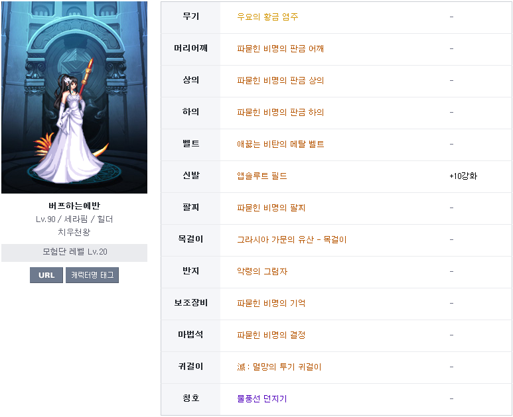This screenshot has height=417, width=513.
Task: Open ring item 악령의 그림자
Action: 262,272
